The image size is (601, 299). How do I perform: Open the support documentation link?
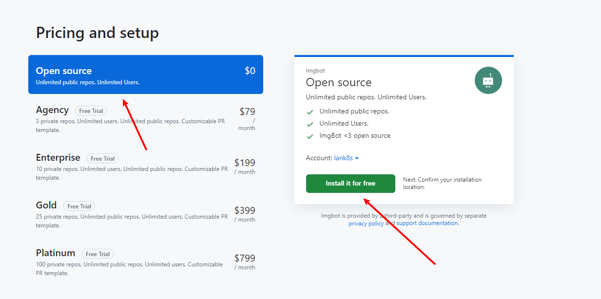(x=427, y=223)
